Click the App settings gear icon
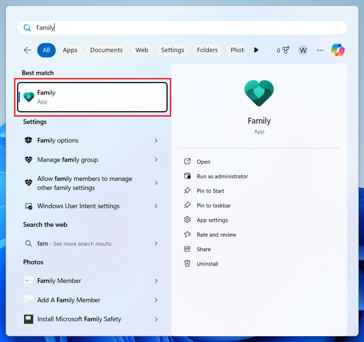364x342 pixels. coord(187,220)
